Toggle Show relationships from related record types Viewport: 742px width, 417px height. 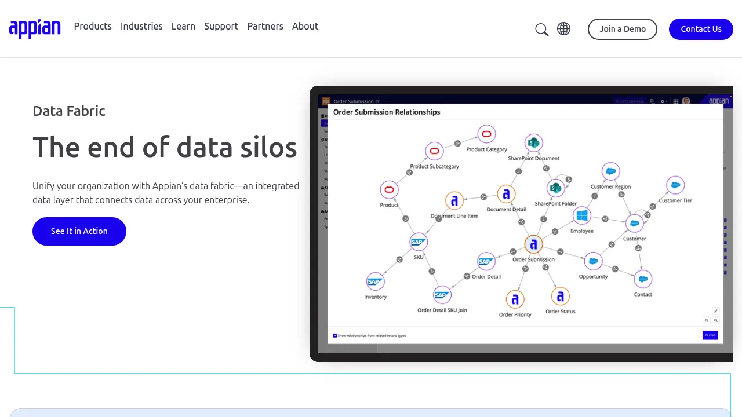tap(335, 335)
